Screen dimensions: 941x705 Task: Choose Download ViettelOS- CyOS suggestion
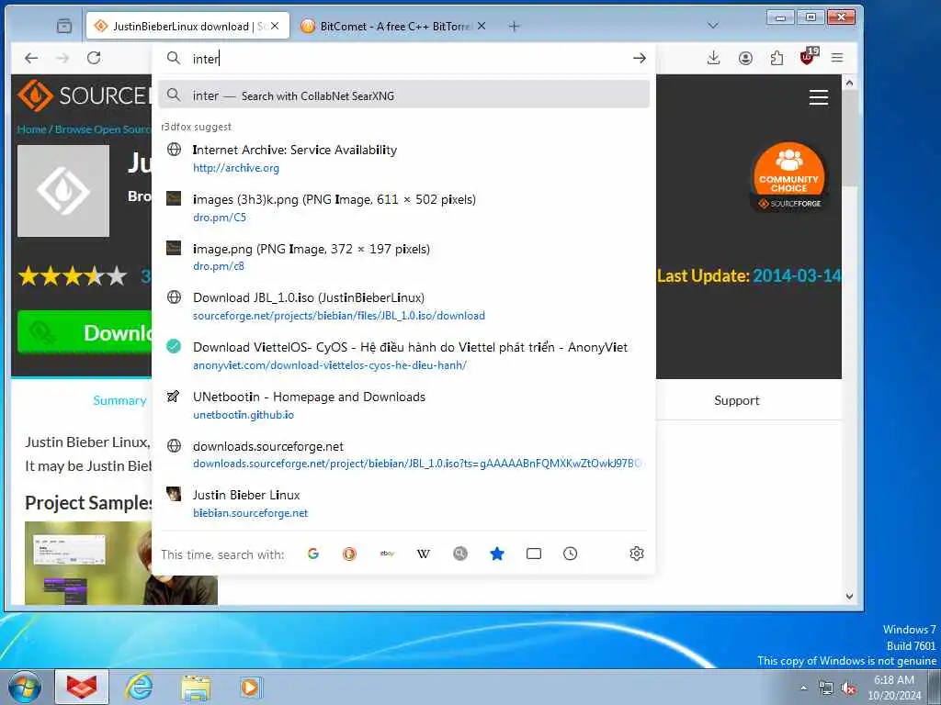404,355
